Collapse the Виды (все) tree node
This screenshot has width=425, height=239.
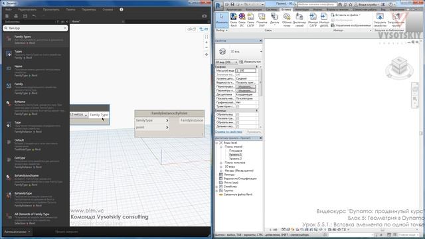click(x=217, y=143)
